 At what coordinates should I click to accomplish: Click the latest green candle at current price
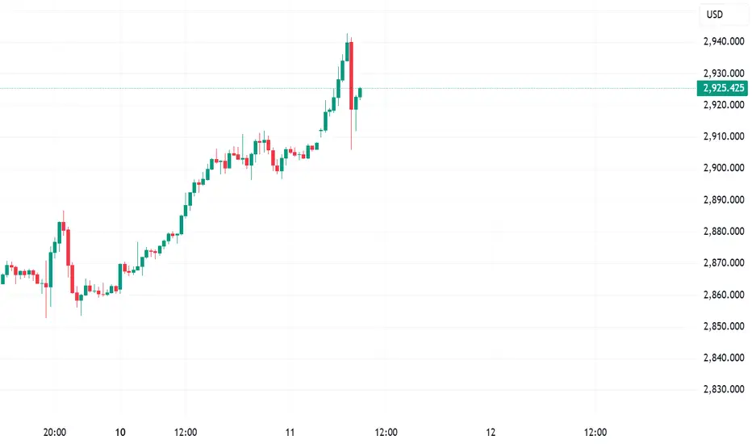pos(360,92)
